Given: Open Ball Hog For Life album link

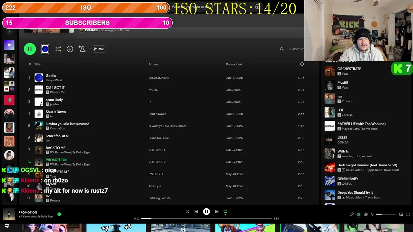Looking at the screenshot, I should click(159, 198).
